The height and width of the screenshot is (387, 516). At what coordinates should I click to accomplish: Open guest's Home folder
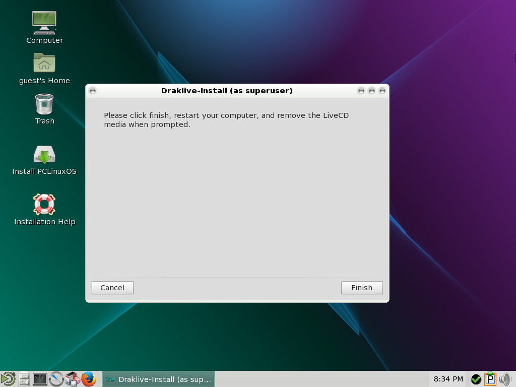point(44,63)
